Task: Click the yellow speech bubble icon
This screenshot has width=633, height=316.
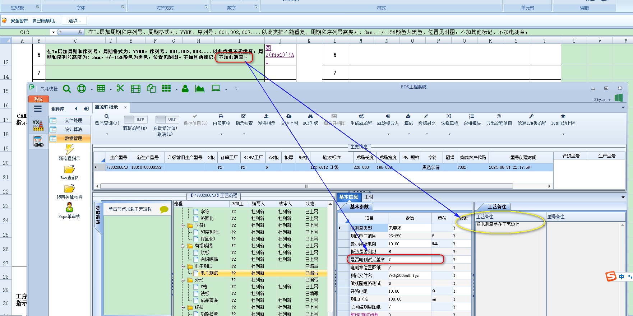Action: [x=164, y=209]
